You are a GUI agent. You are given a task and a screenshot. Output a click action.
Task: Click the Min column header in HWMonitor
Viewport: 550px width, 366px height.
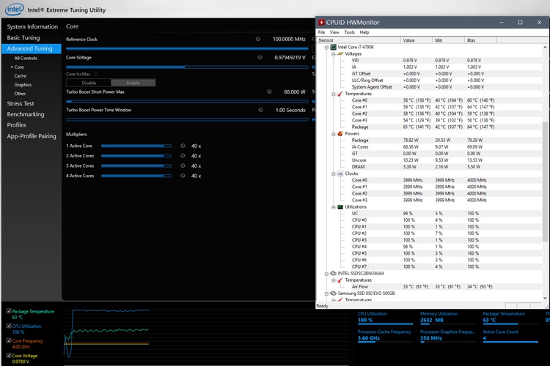(448, 40)
